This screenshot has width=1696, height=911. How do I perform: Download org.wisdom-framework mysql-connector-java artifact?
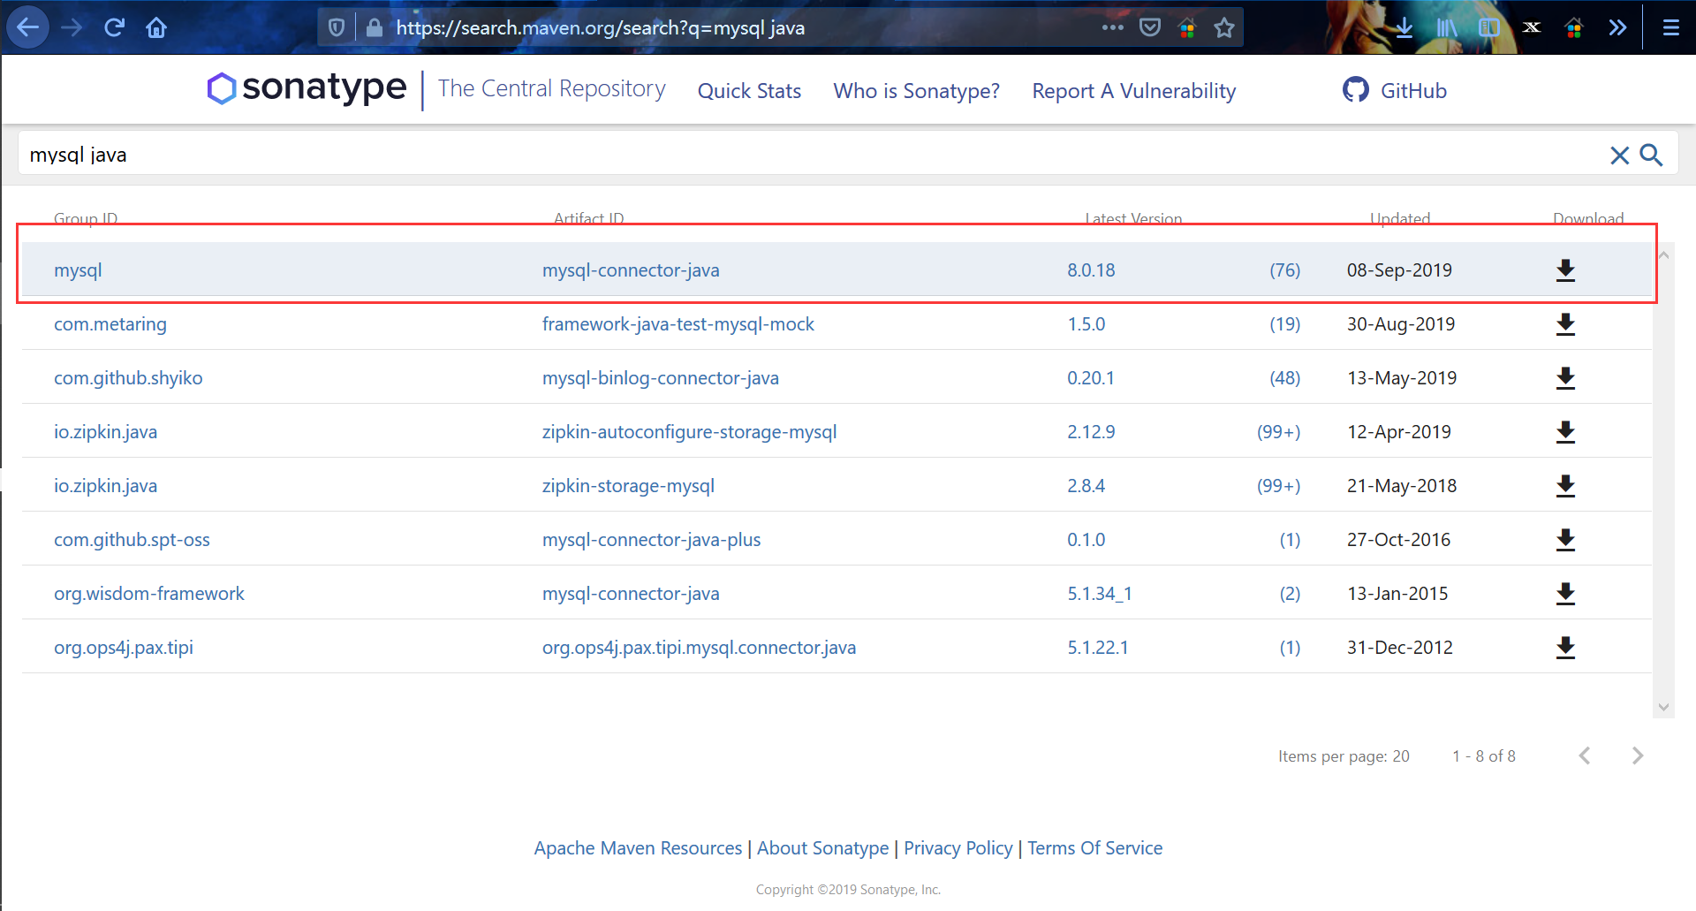point(1565,594)
